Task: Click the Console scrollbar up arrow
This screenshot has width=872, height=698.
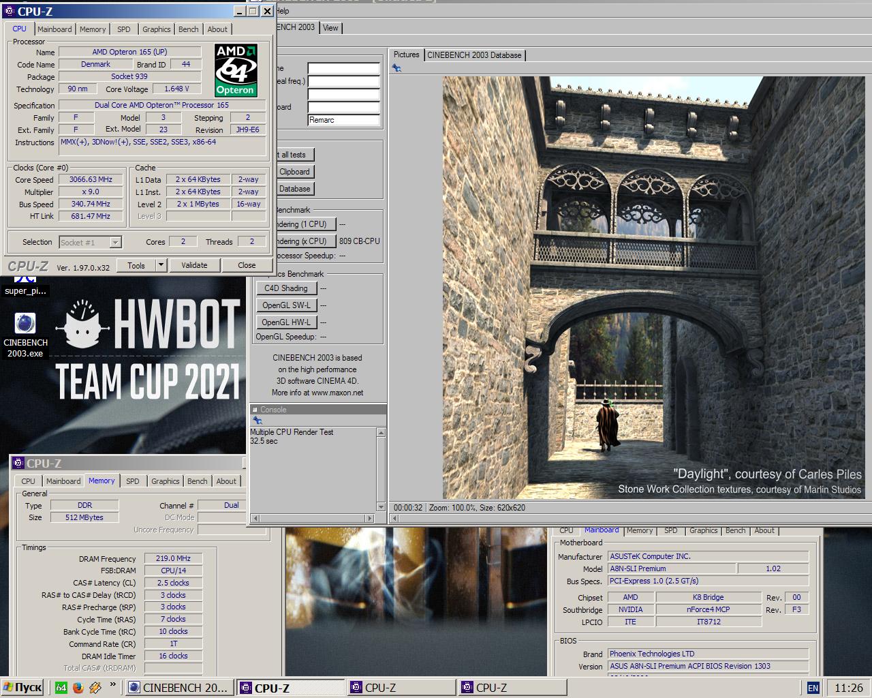Action: 381,433
